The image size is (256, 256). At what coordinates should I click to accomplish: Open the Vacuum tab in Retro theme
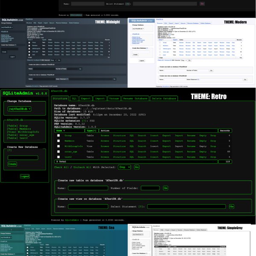click(x=115, y=98)
